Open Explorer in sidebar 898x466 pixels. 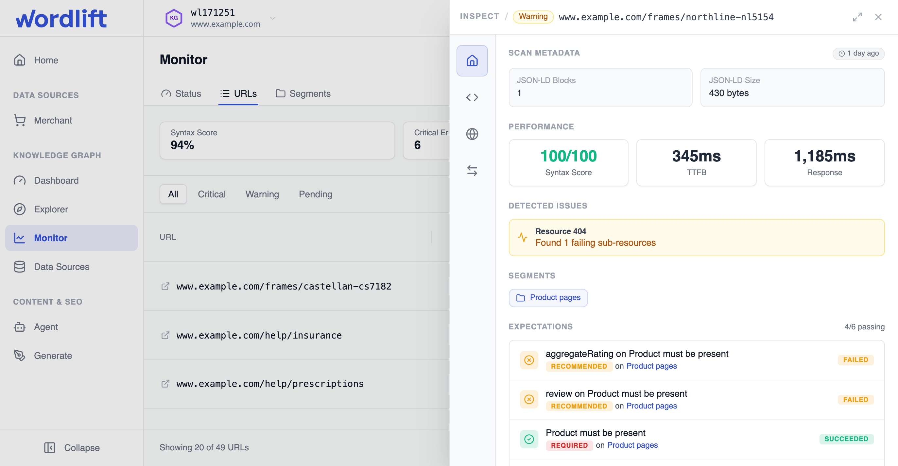[72, 209]
